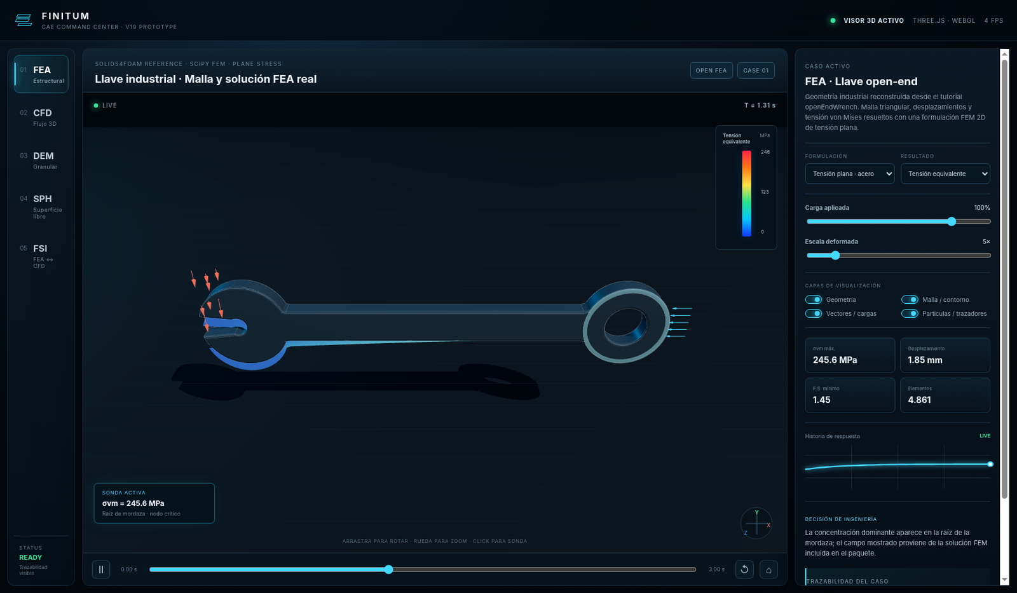Viewport: 1017px width, 593px height.
Task: Click the green LIVE indicator dot
Action: pyautogui.click(x=96, y=106)
